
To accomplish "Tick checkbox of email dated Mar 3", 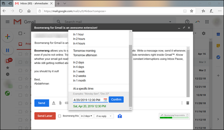I will click(20, 62).
